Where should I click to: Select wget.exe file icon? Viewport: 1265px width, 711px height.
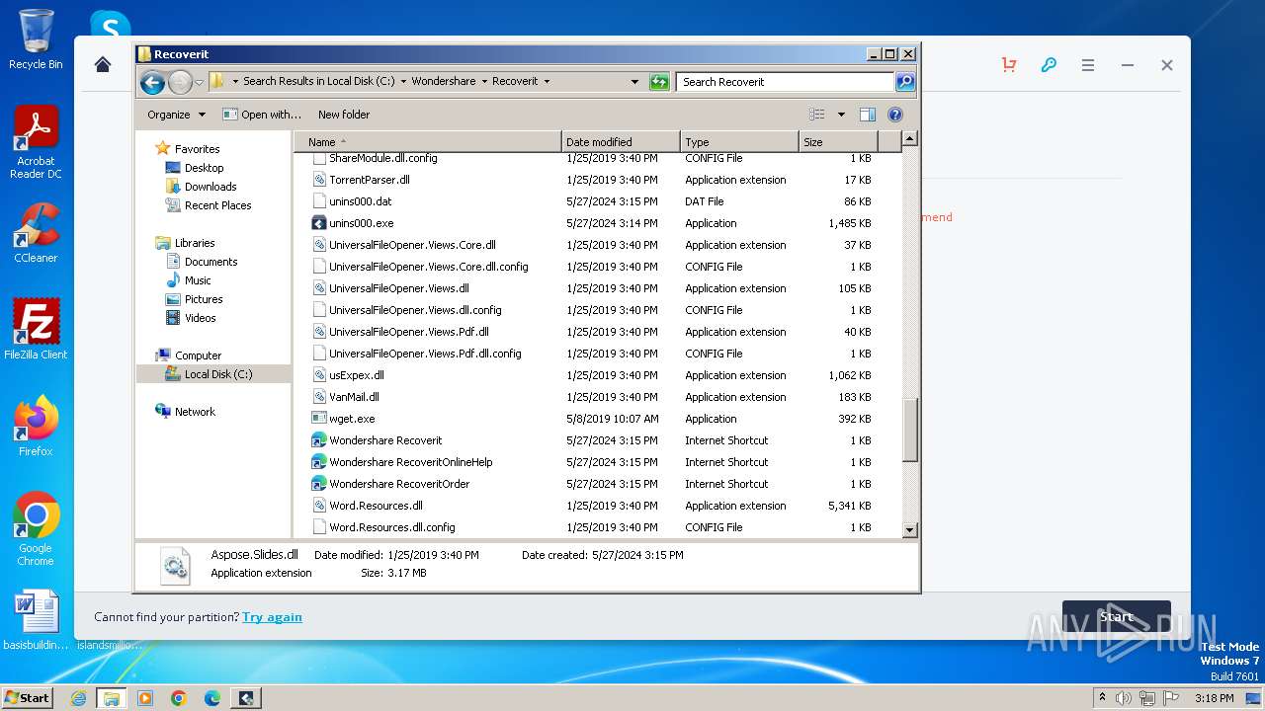tap(319, 419)
